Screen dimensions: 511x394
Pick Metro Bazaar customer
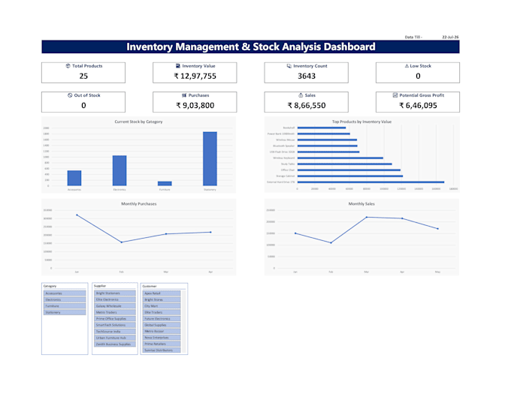(x=162, y=331)
